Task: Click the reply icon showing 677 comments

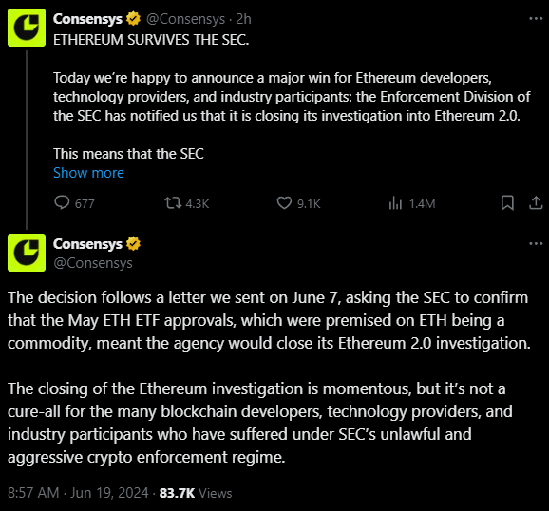Action: [62, 203]
